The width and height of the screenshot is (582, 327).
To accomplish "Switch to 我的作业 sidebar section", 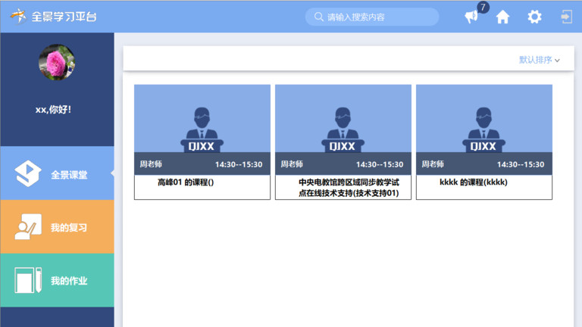I will pyautogui.click(x=69, y=281).
